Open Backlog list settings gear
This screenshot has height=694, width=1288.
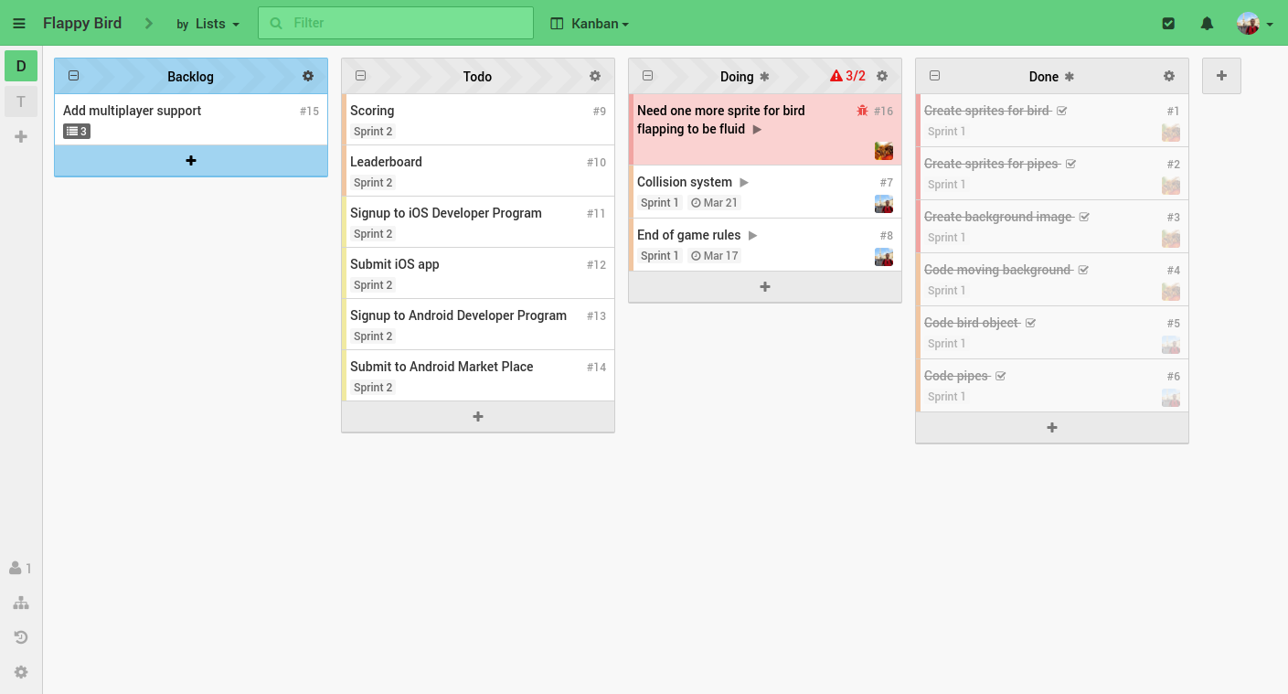coord(308,77)
